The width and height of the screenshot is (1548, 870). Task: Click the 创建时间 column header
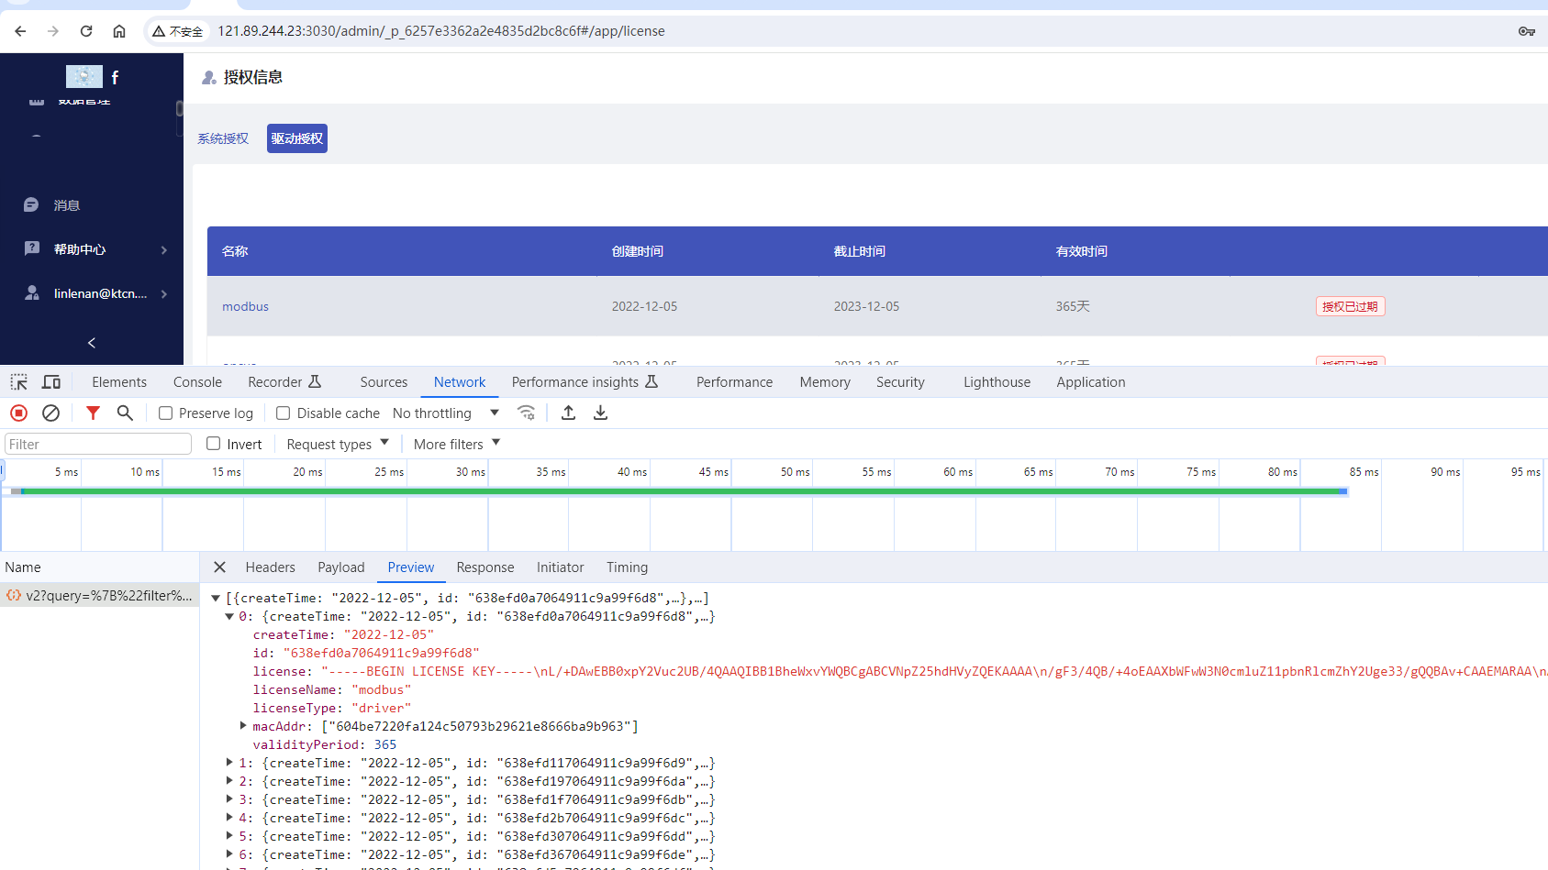click(x=638, y=251)
